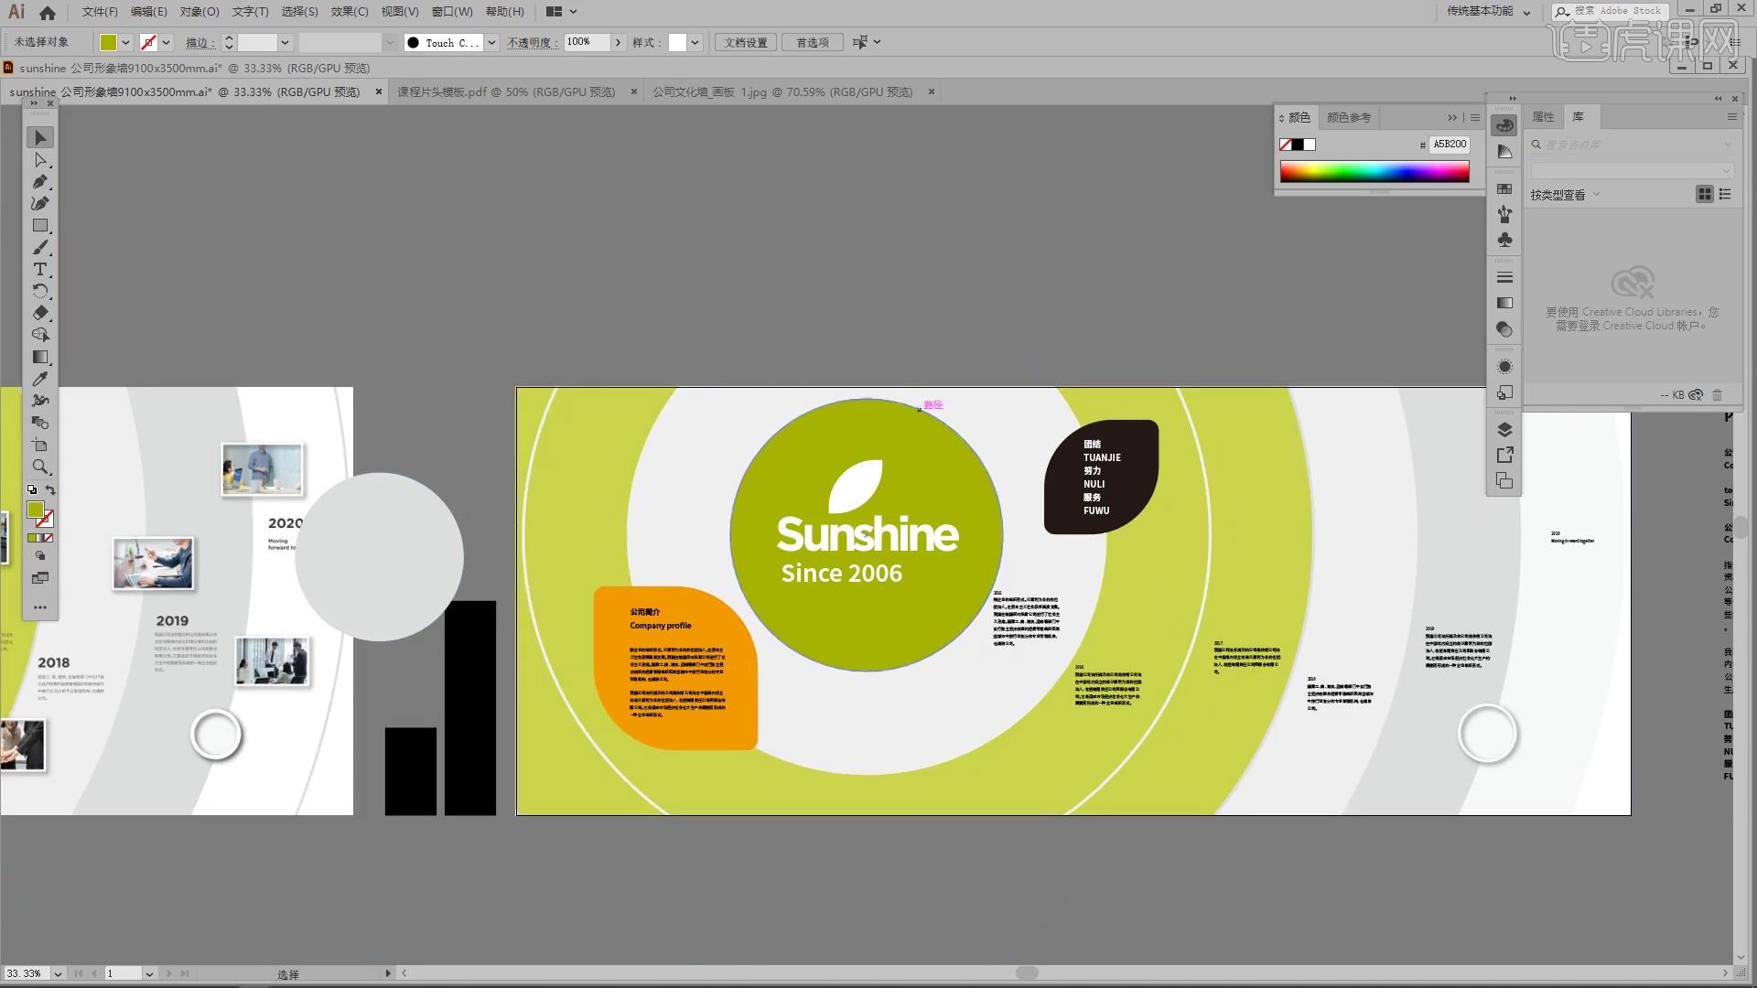Open the 按类型查看 dropdown
This screenshot has height=988, width=1757.
[1596, 194]
